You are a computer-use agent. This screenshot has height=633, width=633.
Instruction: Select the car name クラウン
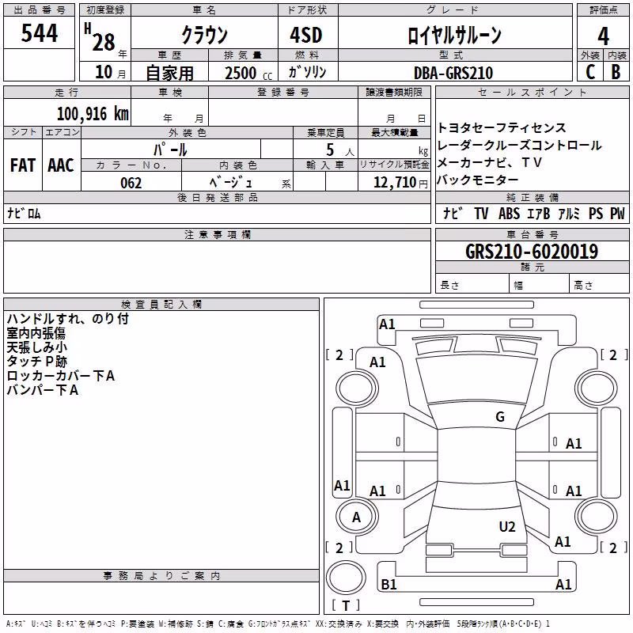click(205, 35)
